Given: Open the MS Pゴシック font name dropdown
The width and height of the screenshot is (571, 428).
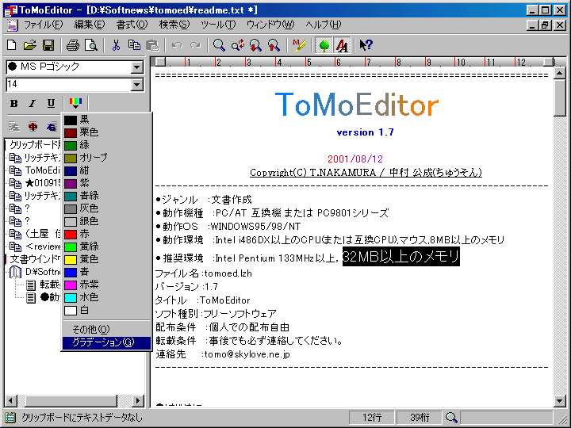Looking at the screenshot, I should point(137,67).
